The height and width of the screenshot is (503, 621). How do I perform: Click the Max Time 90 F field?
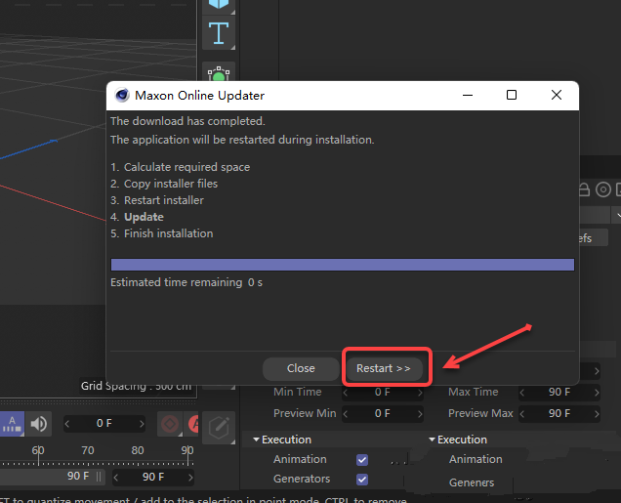[559, 392]
